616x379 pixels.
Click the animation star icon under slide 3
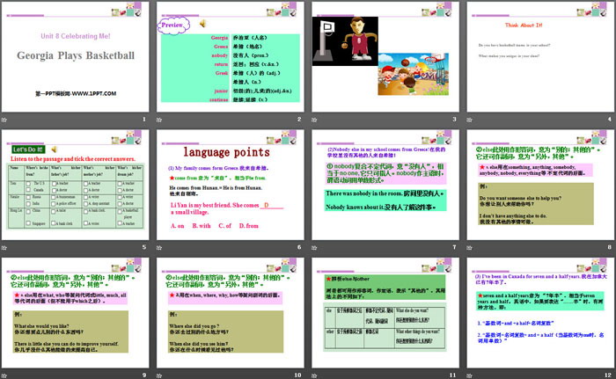click(314, 120)
